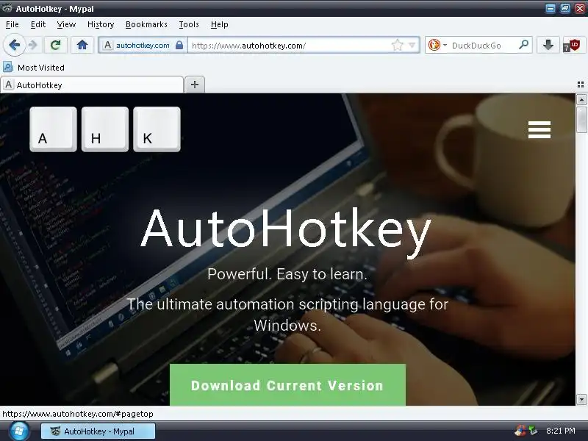The height and width of the screenshot is (441, 588).
Task: Restore down the Mypal window
Action: point(564,8)
